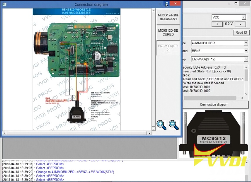Maximize the main VVDI Prog window
Viewport: 251px width, 182px height.
(x=236, y=3)
